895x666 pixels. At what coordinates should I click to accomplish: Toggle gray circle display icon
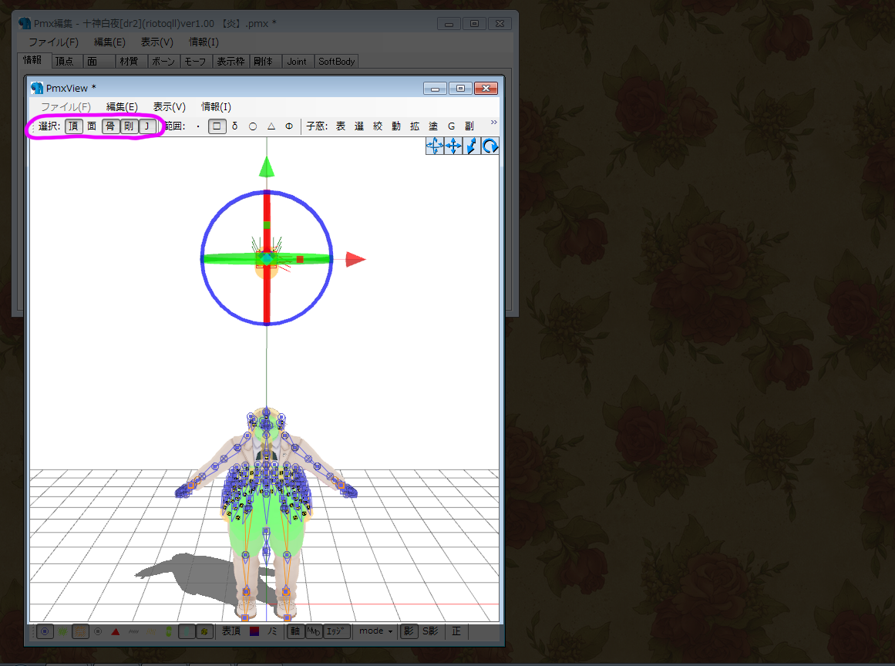tap(98, 632)
